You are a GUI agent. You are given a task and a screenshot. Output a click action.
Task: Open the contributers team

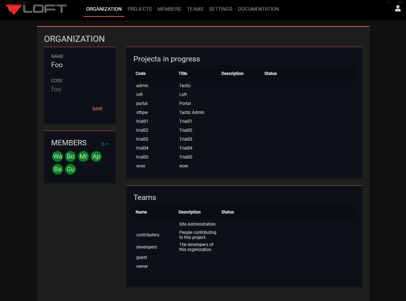pos(148,235)
